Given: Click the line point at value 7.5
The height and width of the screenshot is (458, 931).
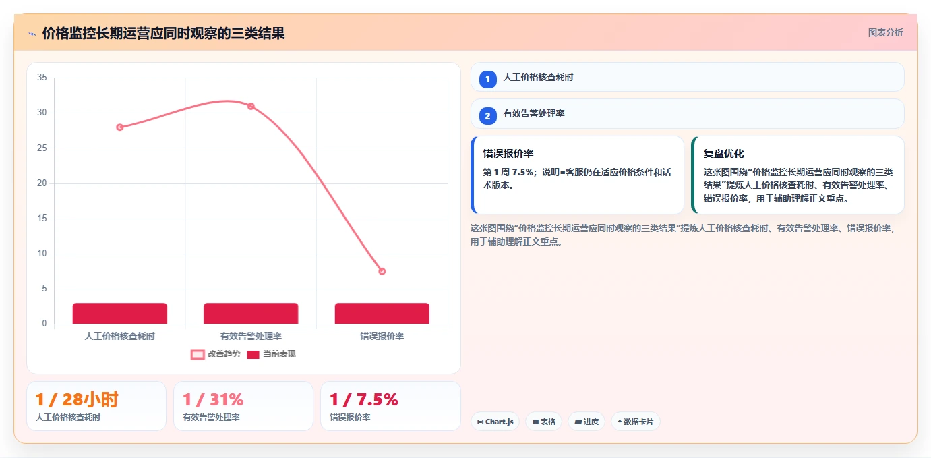Looking at the screenshot, I should coord(382,271).
